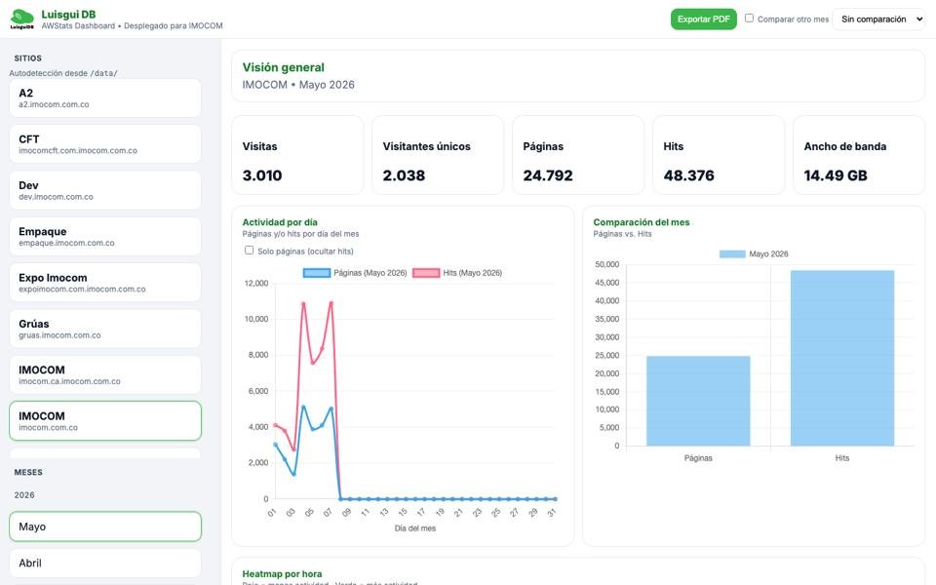This screenshot has height=585, width=936.
Task: Choose the Abril month entry
Action: pyautogui.click(x=105, y=563)
